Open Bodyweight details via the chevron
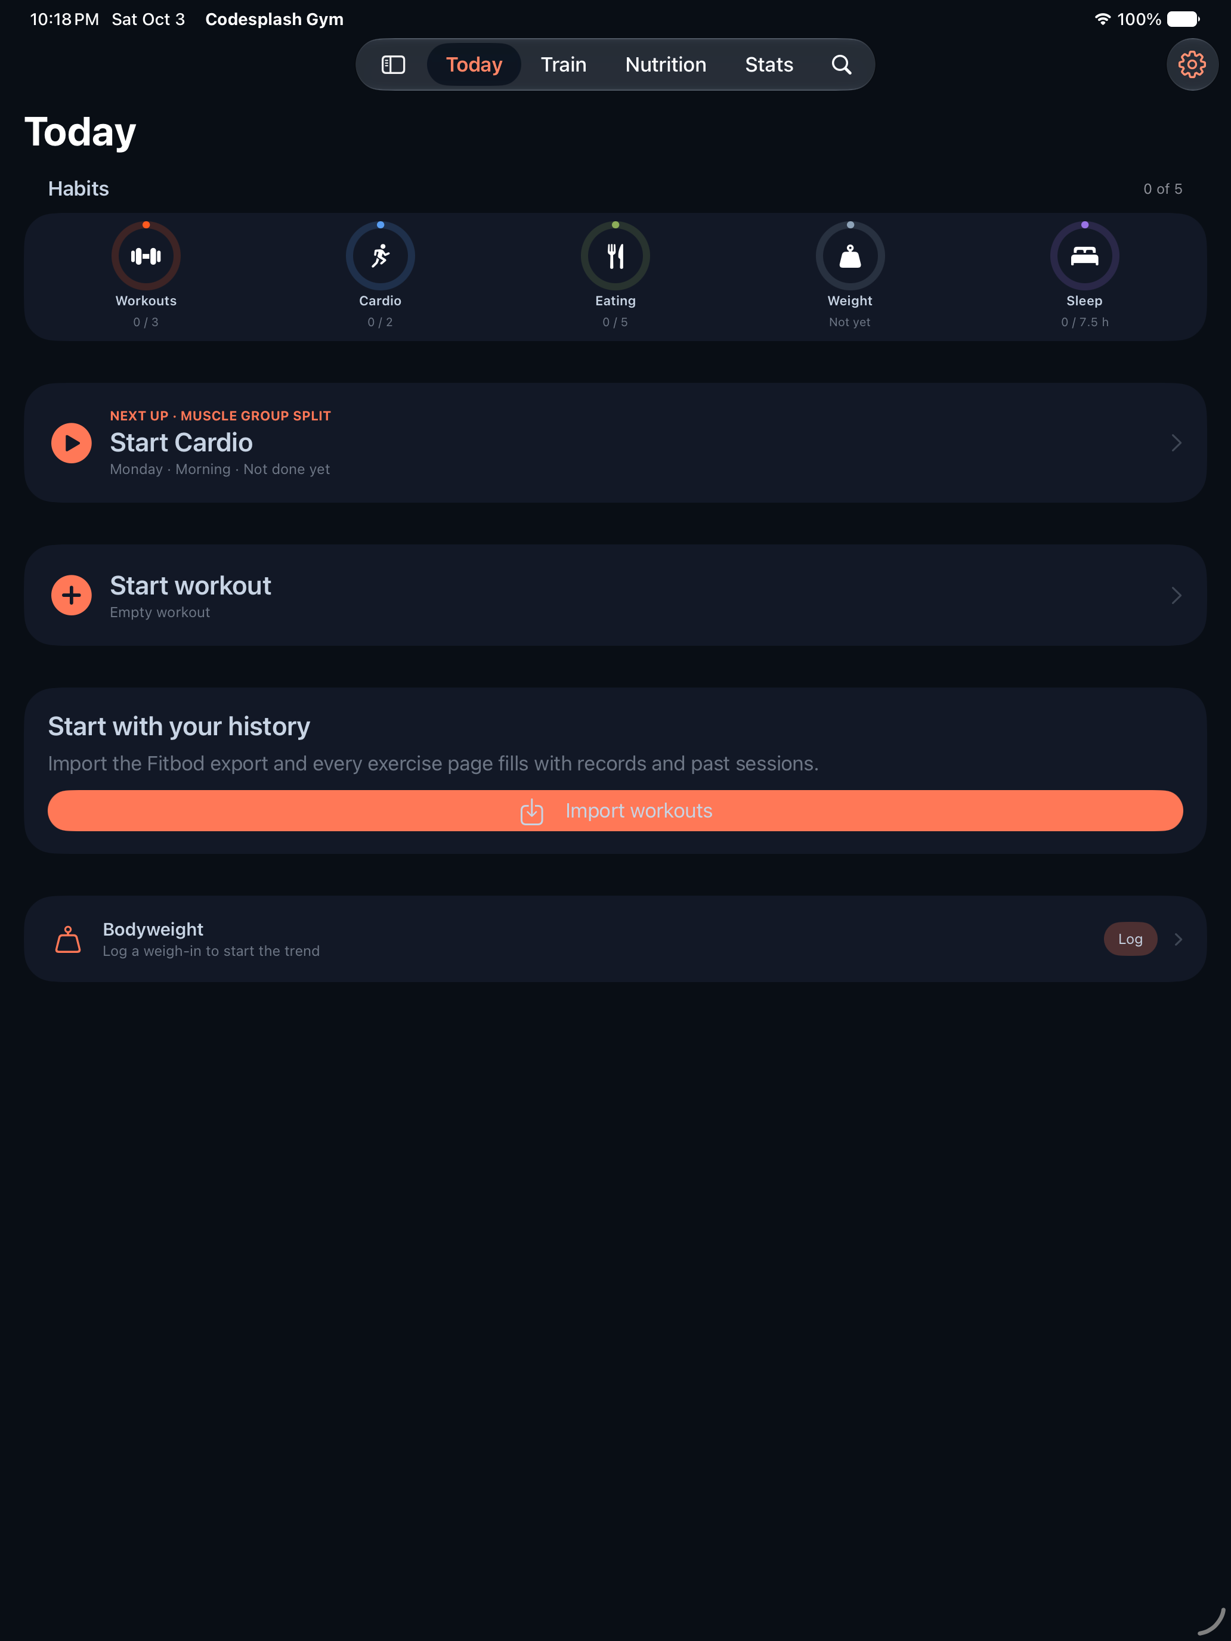Viewport: 1231px width, 1641px height. pos(1179,939)
